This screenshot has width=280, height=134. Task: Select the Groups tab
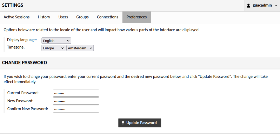pos(82,17)
